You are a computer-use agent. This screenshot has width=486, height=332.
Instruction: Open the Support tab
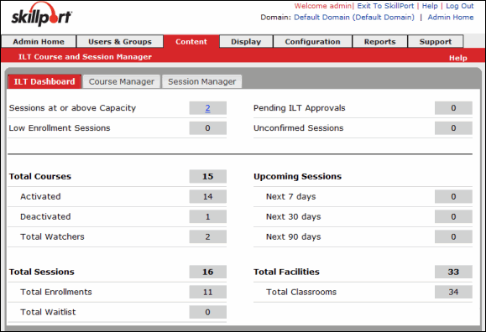[436, 42]
